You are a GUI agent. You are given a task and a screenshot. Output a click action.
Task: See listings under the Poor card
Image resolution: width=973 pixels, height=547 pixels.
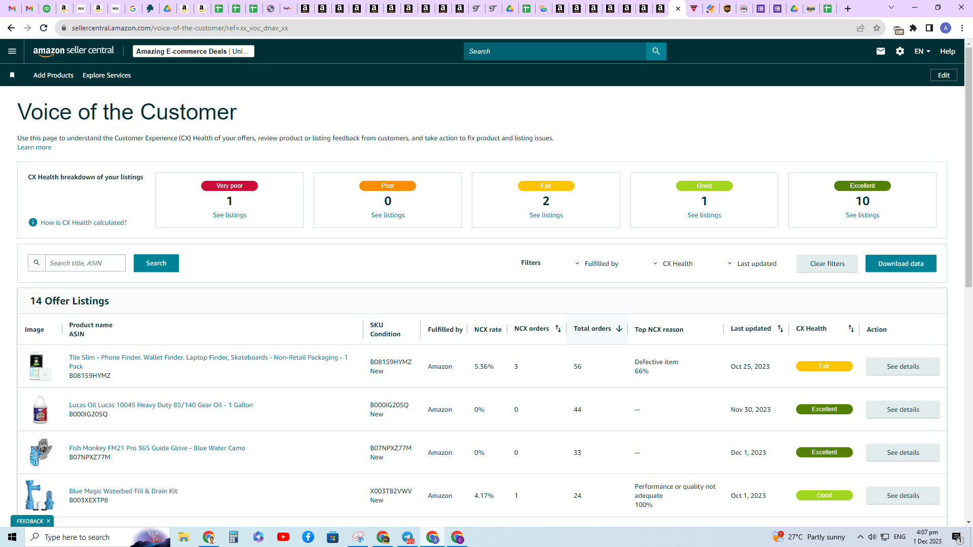[388, 215]
